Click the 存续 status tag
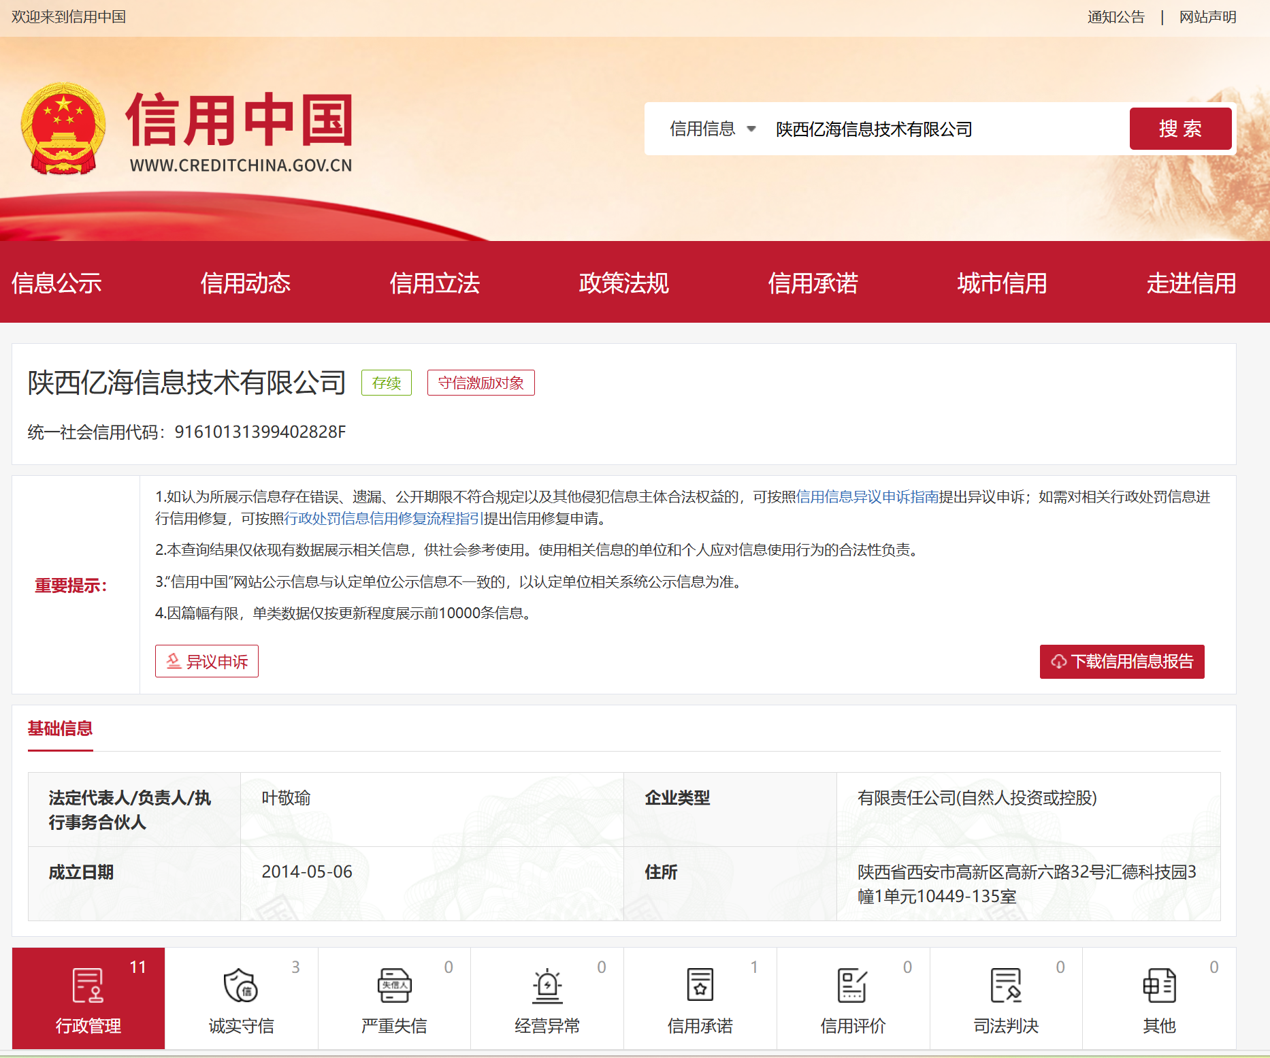The image size is (1270, 1058). 387,383
